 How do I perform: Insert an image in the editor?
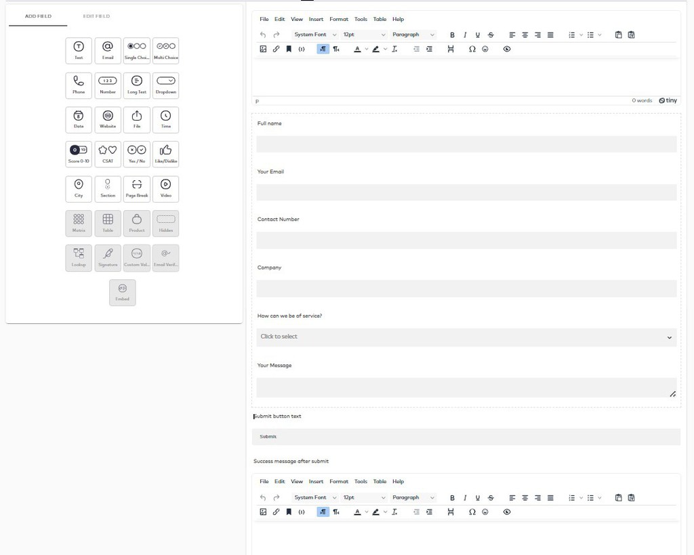(x=263, y=48)
